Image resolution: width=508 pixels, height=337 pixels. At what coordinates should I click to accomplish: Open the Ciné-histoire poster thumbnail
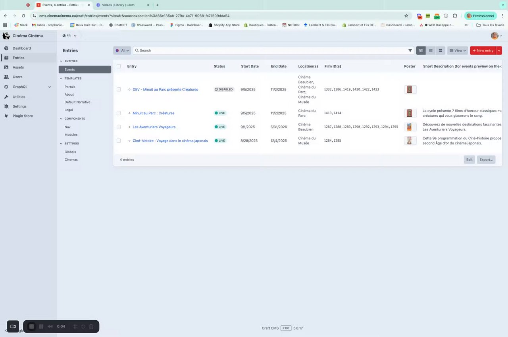[x=410, y=141]
